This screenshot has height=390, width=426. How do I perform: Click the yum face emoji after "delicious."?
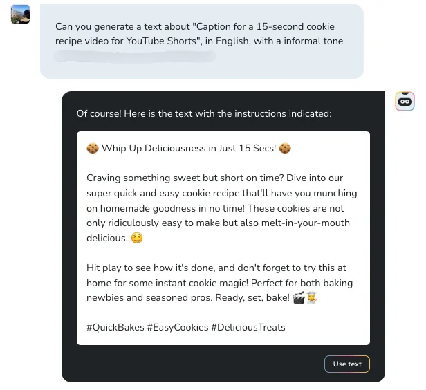tap(137, 238)
